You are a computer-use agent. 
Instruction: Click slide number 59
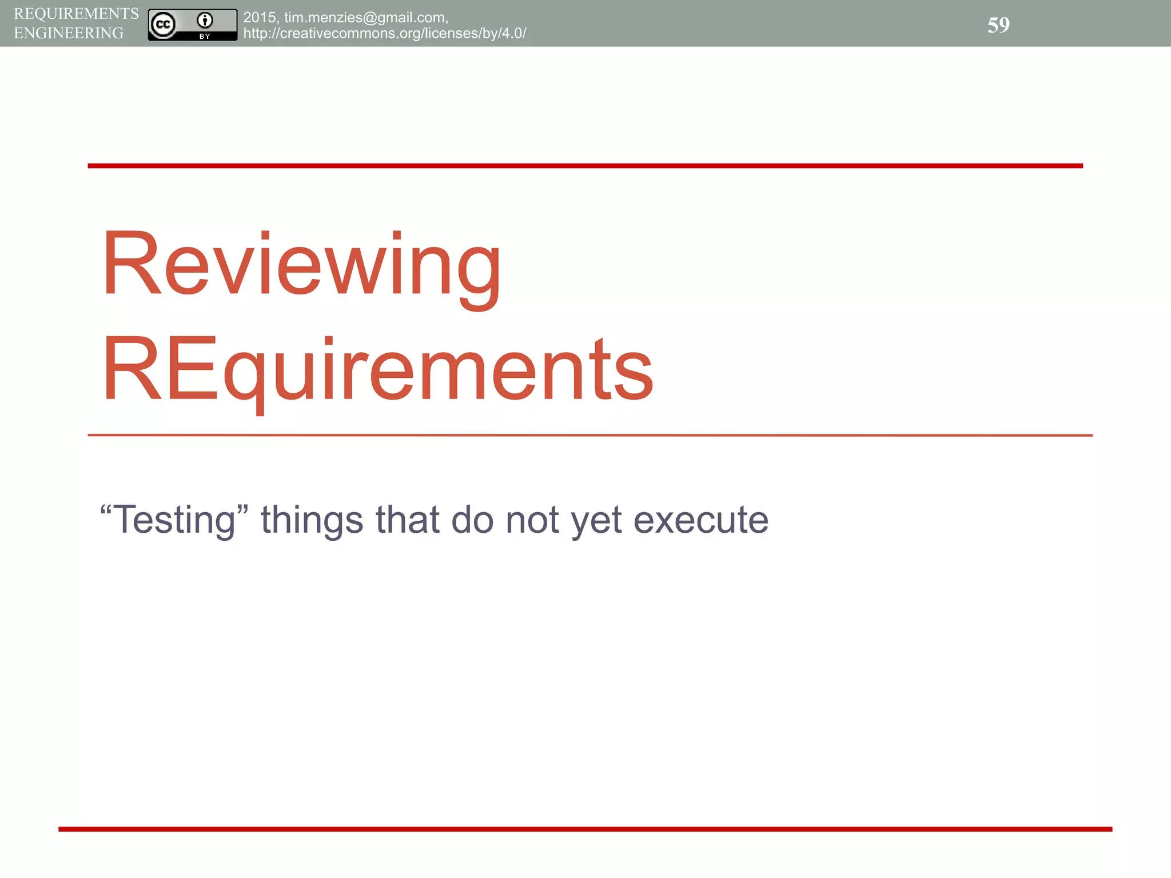998,25
